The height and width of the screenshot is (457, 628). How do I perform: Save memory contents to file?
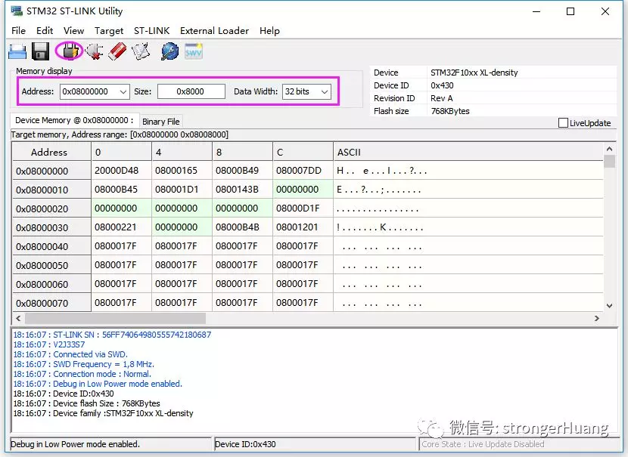pos(39,50)
